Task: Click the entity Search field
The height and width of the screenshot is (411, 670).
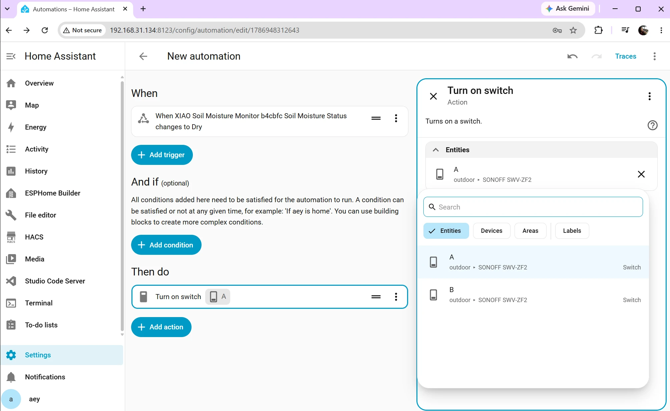Action: click(x=533, y=207)
